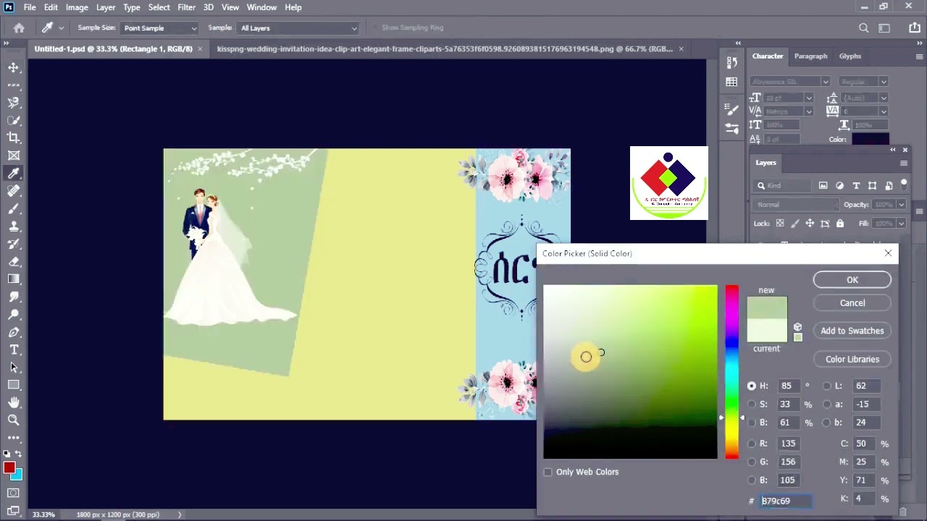Select the Pen tool
The image size is (927, 521).
(14, 332)
